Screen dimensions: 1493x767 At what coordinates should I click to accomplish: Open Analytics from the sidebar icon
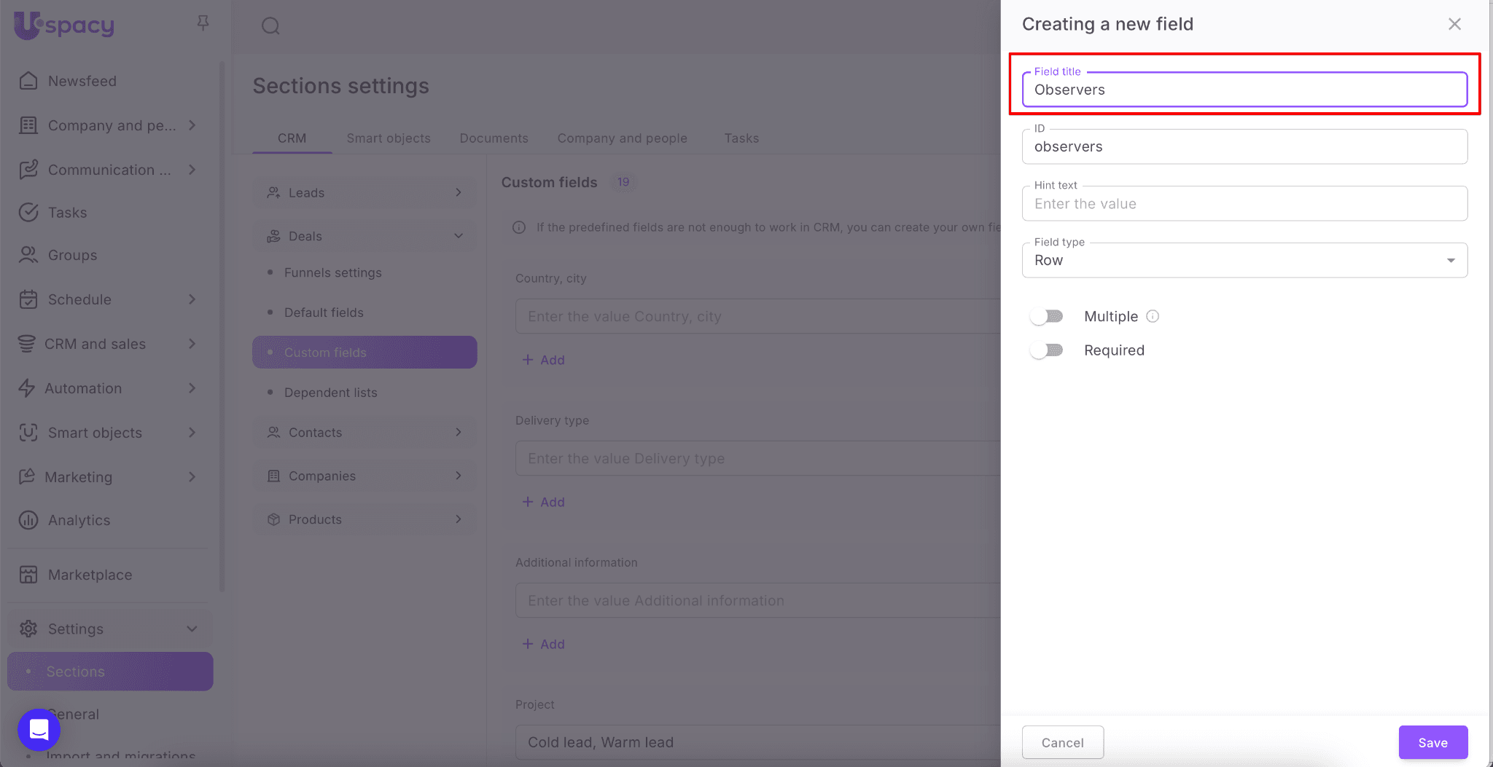tap(28, 520)
